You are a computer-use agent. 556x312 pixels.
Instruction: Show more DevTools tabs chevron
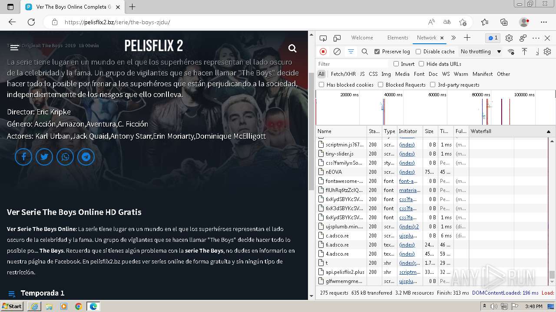click(x=453, y=38)
